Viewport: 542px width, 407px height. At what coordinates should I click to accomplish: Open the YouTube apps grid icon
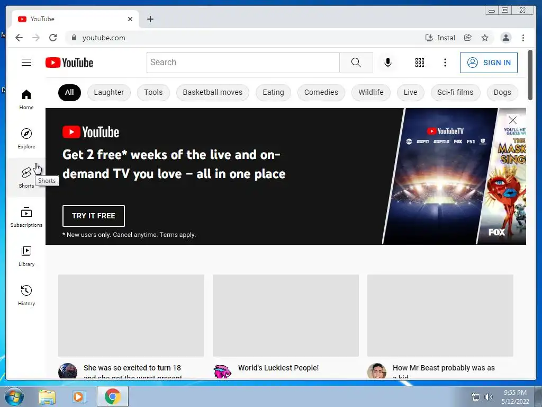(420, 63)
